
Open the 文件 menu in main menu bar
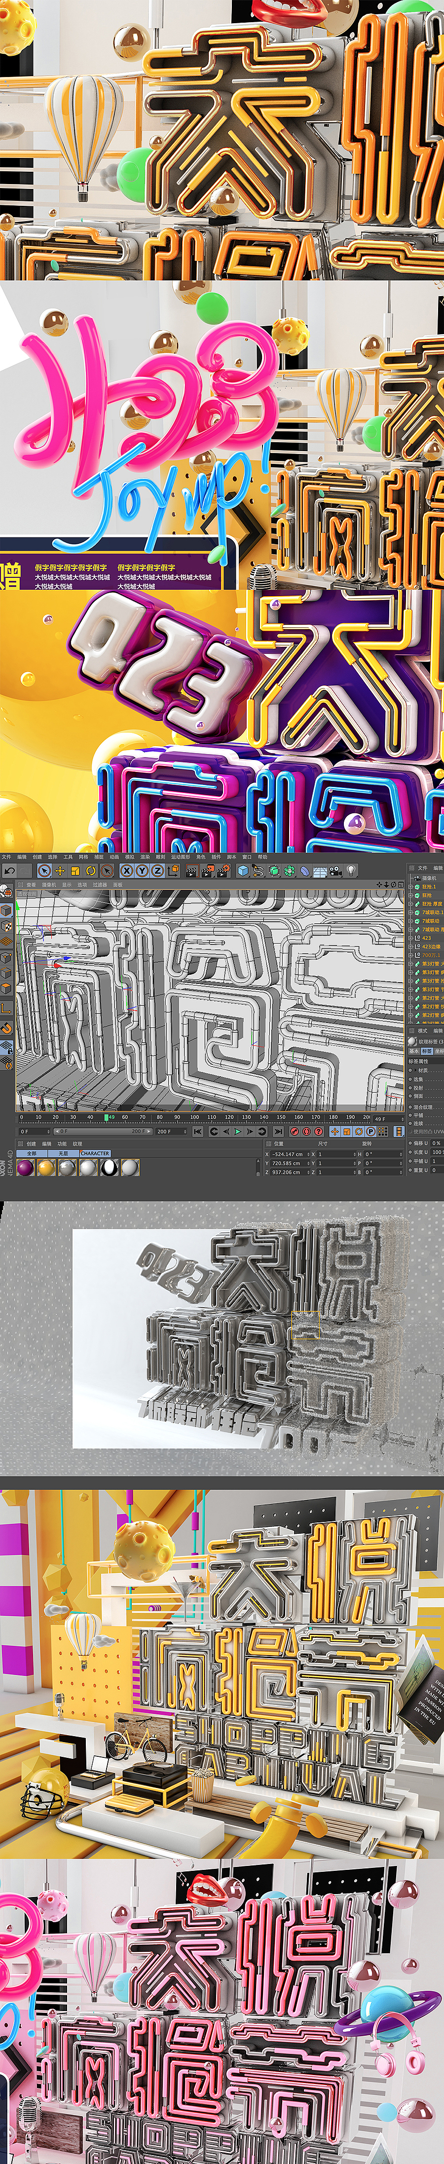(x=6, y=857)
